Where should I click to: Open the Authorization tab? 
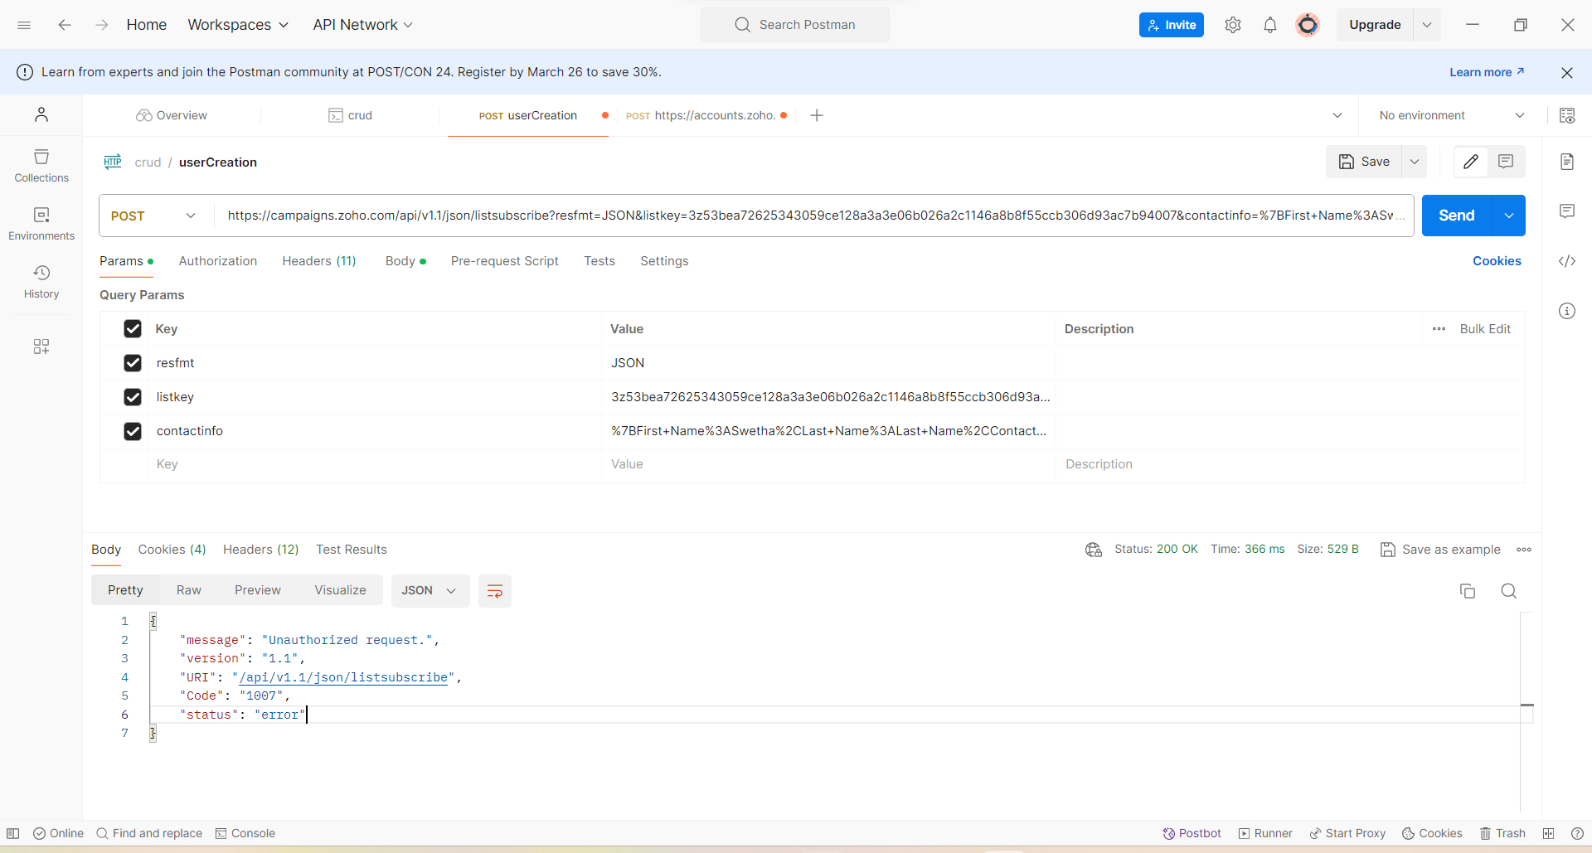[218, 261]
